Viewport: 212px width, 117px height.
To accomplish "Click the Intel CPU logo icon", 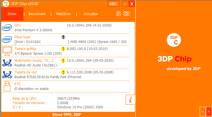I will pos(7,28).
